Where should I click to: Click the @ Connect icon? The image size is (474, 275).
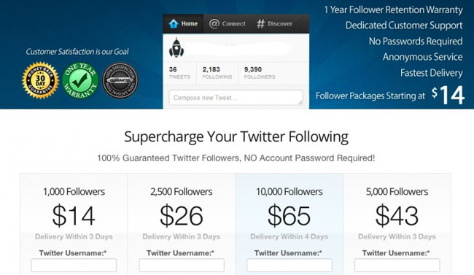coord(214,23)
